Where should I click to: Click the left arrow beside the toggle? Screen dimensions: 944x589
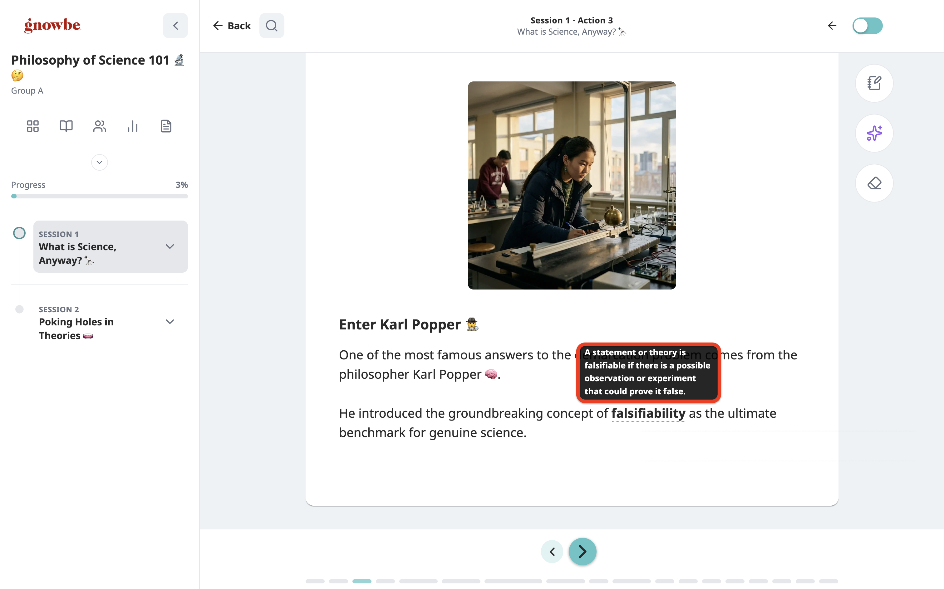pyautogui.click(x=832, y=26)
